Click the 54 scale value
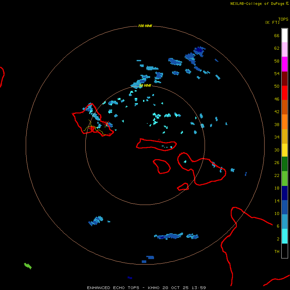 click(277, 73)
